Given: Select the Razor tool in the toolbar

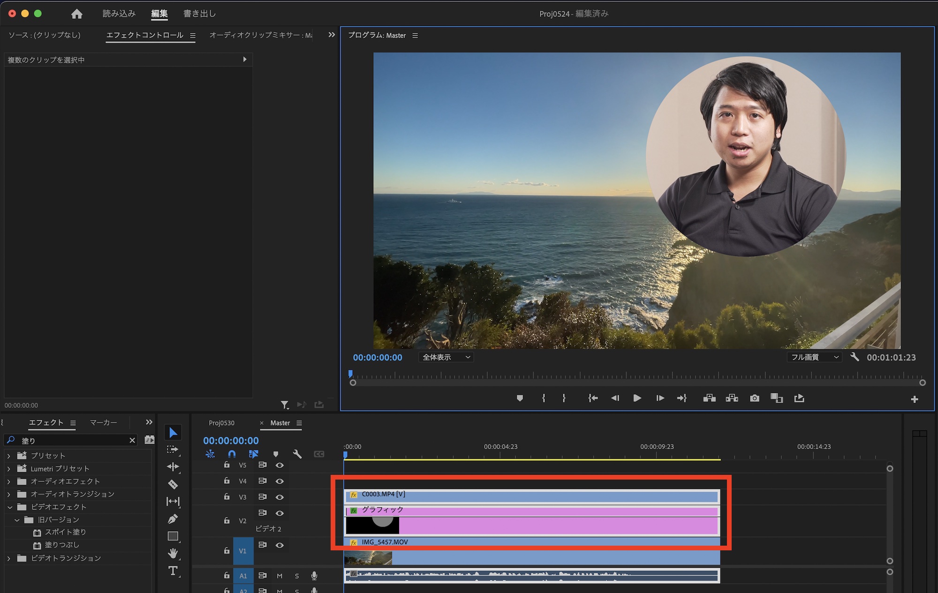Looking at the screenshot, I should pyautogui.click(x=173, y=484).
